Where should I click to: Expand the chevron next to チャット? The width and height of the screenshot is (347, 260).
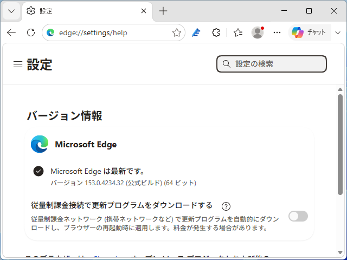click(x=338, y=33)
